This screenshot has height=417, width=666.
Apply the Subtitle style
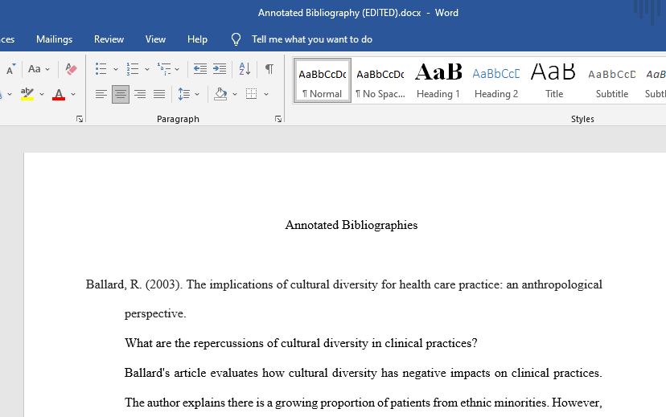611,81
